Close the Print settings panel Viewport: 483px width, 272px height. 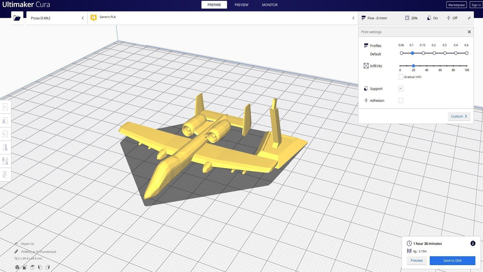click(469, 32)
